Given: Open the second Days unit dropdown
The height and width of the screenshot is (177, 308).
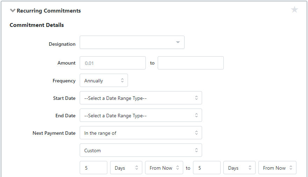Looking at the screenshot, I should point(239,168).
